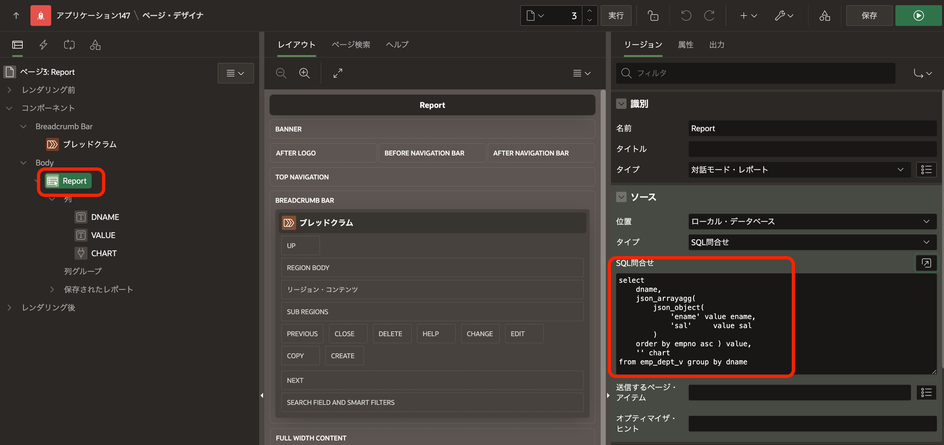This screenshot has height=445, width=944.
Task: Switch to the ページ検索 tab
Action: point(350,45)
